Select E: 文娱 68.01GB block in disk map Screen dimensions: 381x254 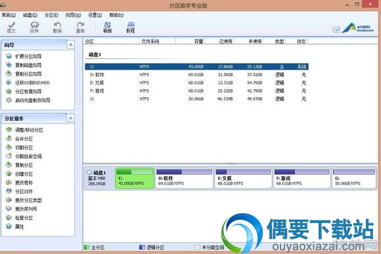[x=243, y=179]
